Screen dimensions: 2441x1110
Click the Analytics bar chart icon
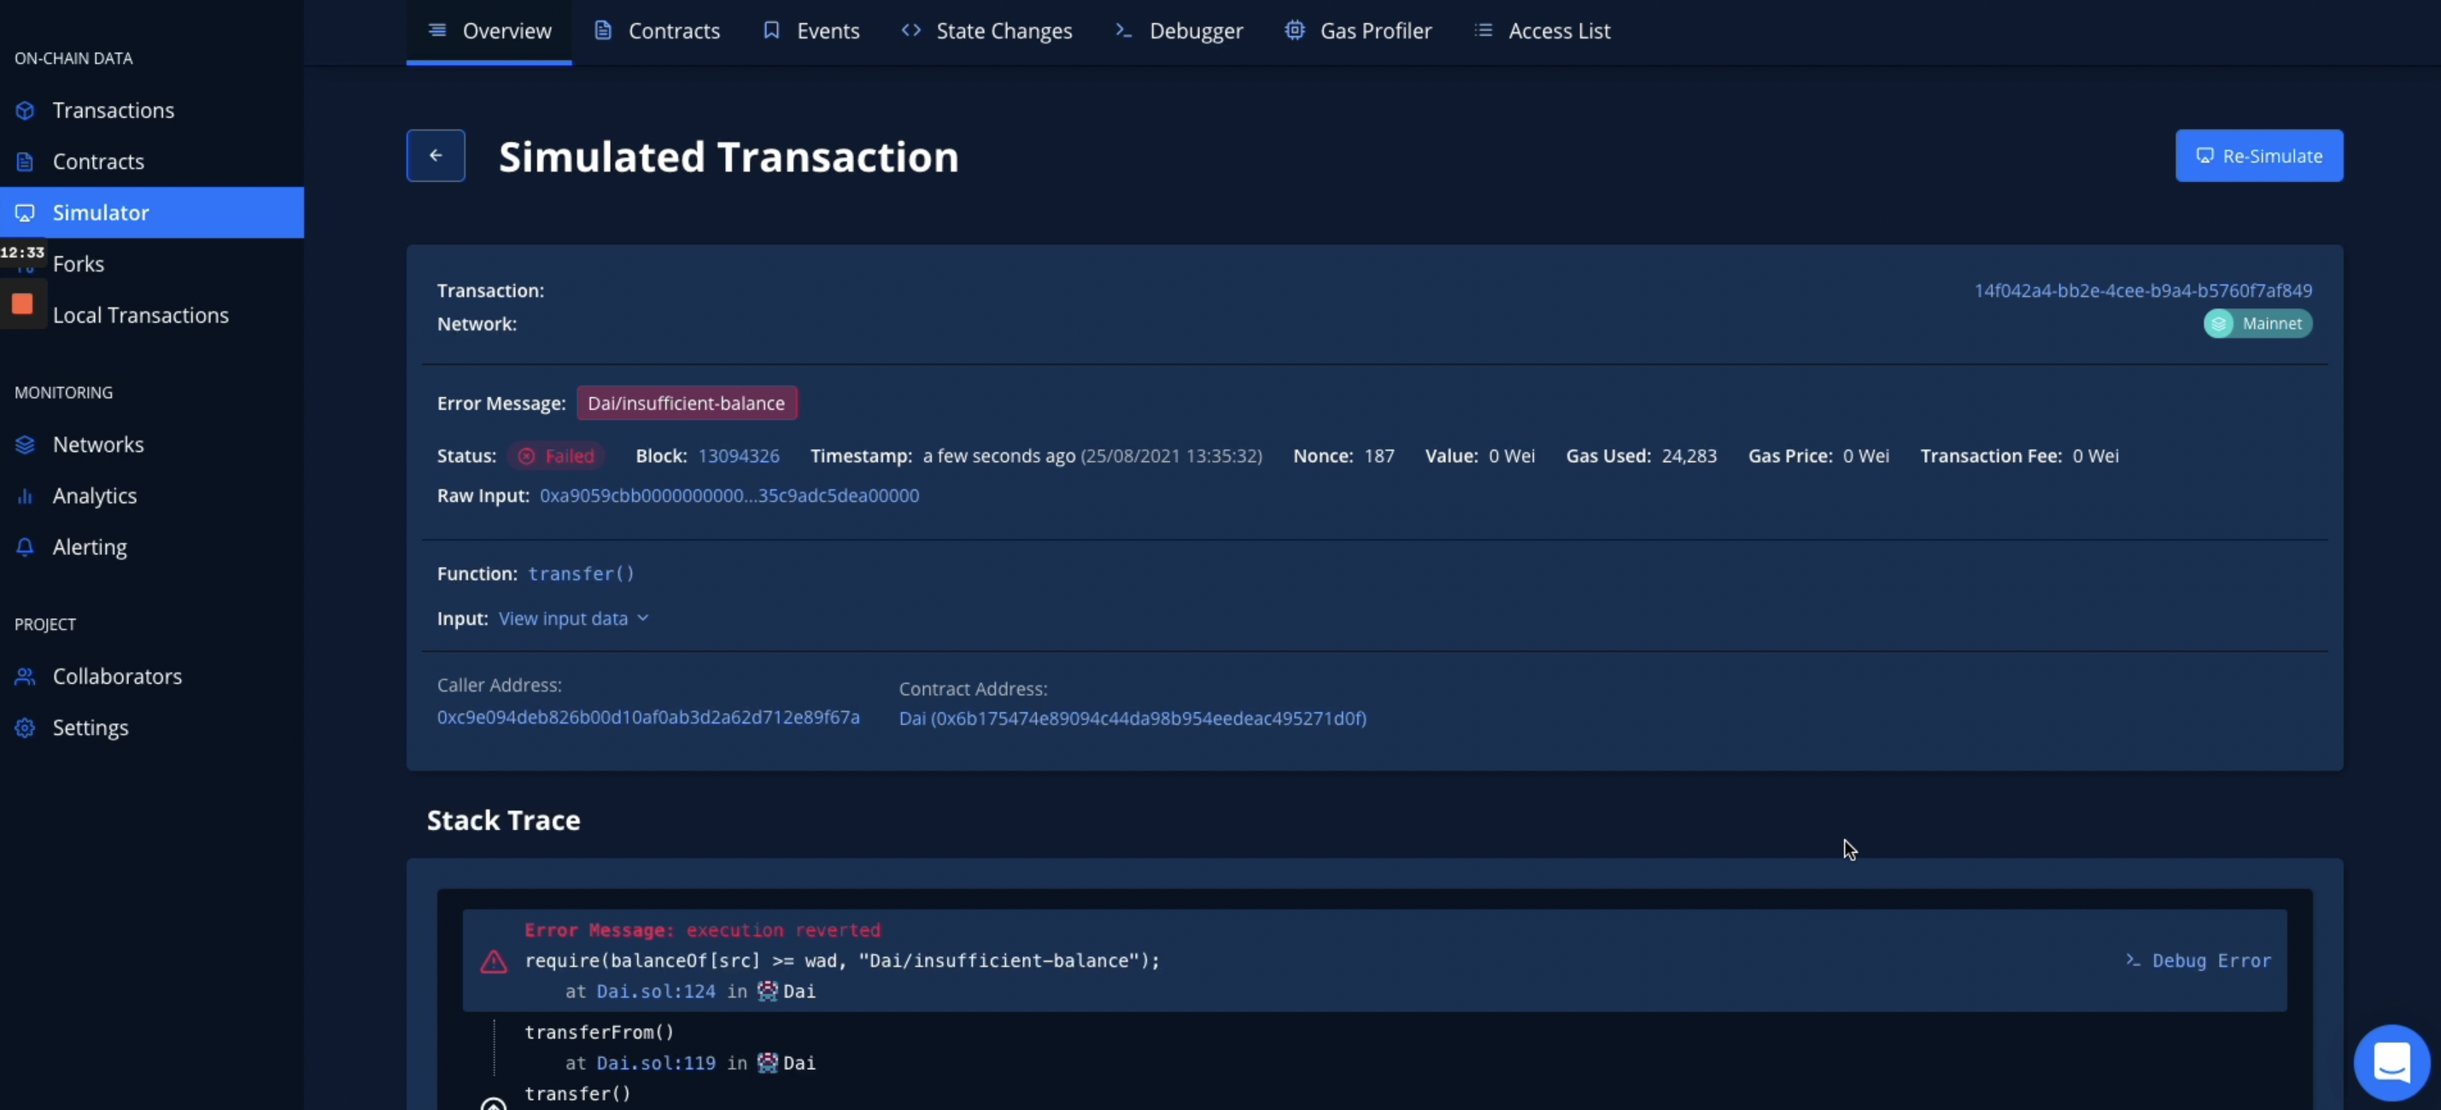[26, 496]
